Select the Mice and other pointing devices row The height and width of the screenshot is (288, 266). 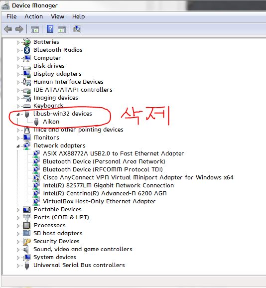point(78,130)
